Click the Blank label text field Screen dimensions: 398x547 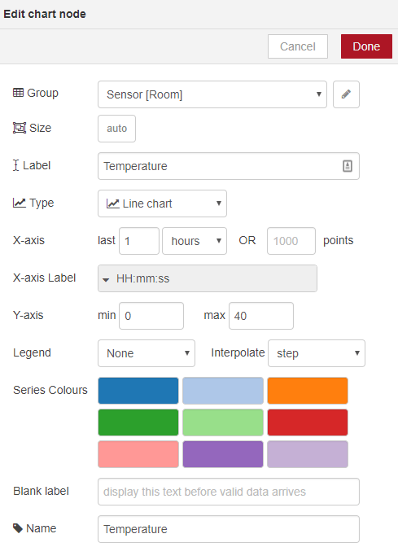point(229,492)
